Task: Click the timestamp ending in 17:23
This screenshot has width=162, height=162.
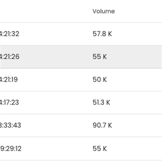Action: tap(10, 103)
